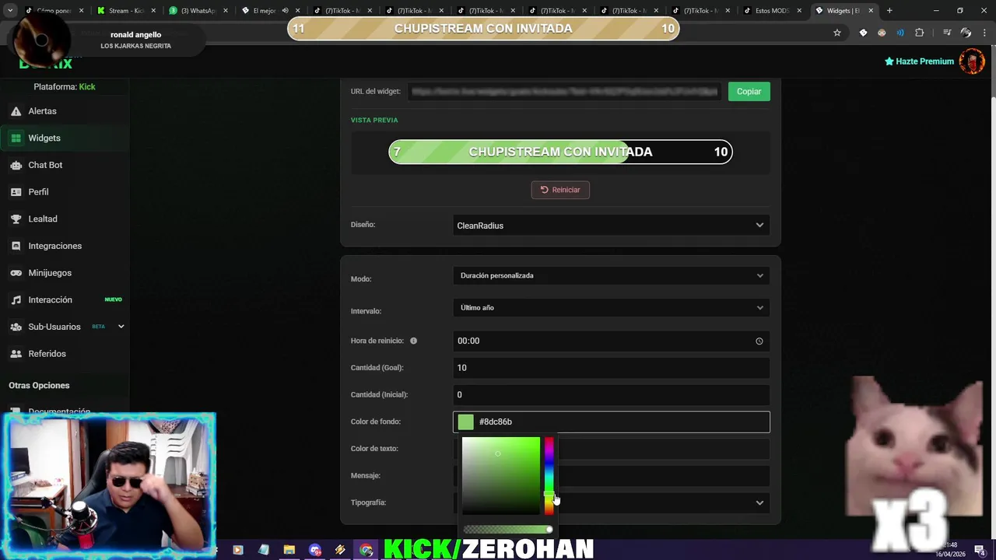
Task: Switch to the 'Estos MODS' browser tab
Action: [772, 11]
